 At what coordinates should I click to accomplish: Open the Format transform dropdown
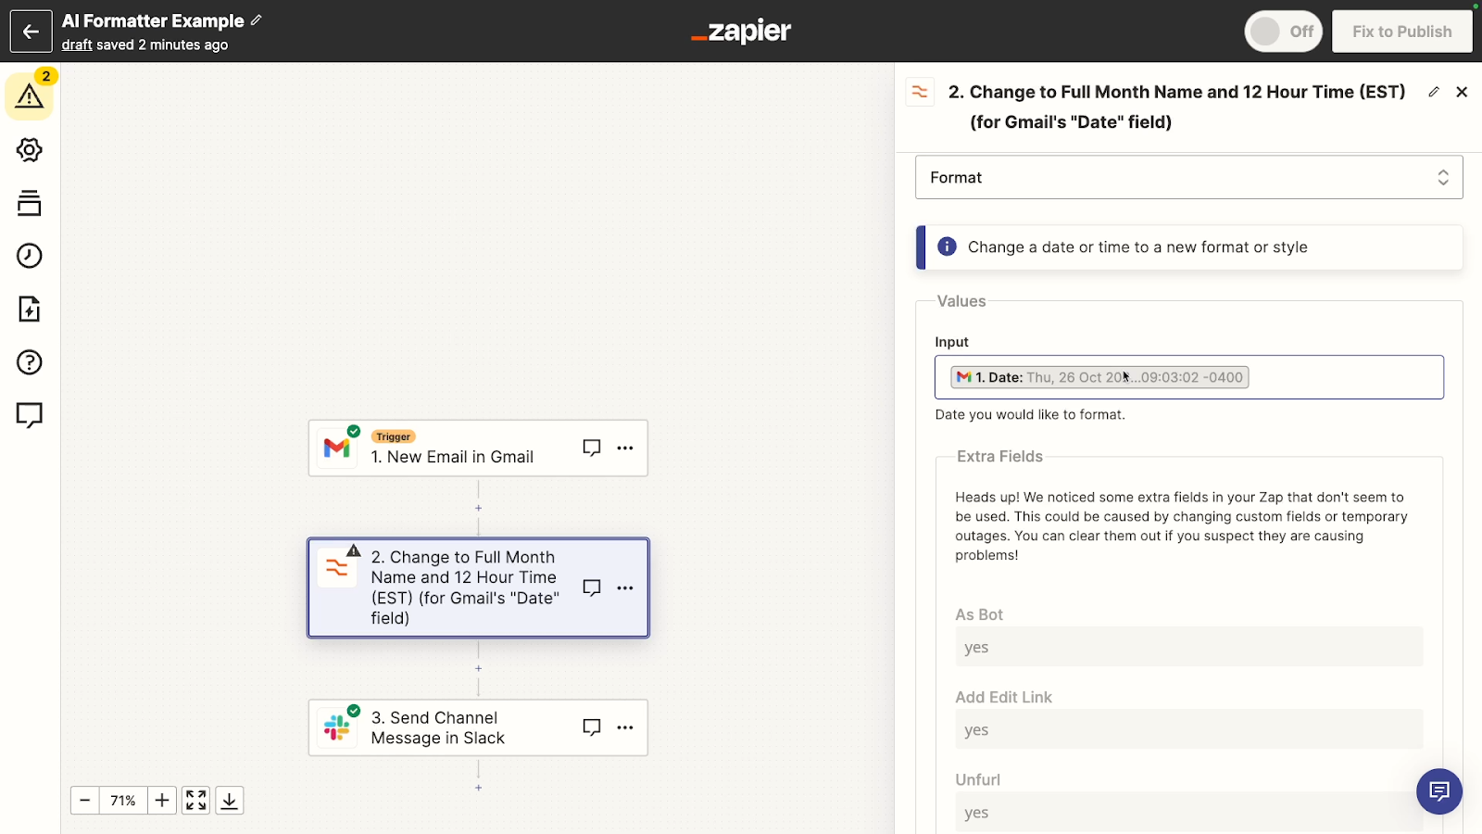coord(1189,177)
